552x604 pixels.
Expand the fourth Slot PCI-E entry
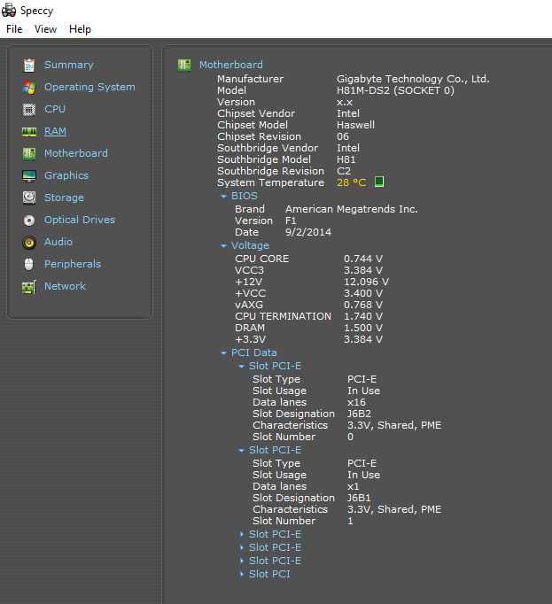(242, 547)
